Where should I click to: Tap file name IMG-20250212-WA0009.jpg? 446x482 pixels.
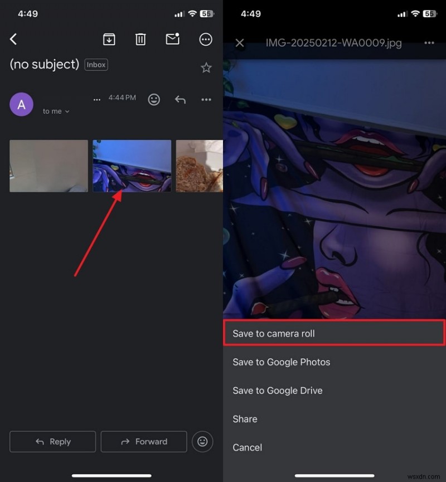click(334, 43)
